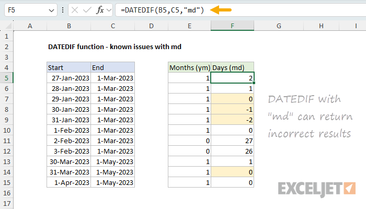Select column A header

click(30, 26)
